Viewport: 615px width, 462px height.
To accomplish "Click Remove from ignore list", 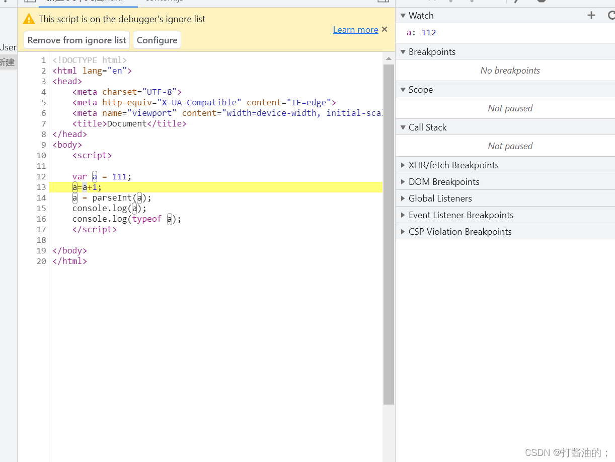I will pyautogui.click(x=76, y=40).
